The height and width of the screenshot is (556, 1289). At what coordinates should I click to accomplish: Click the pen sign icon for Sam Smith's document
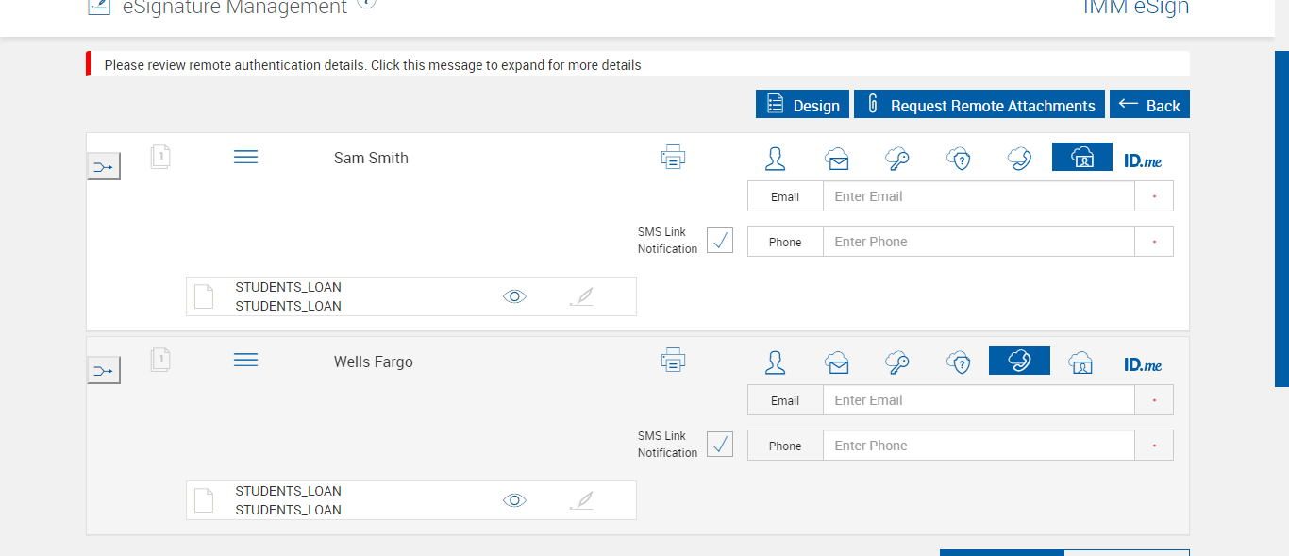(x=582, y=296)
